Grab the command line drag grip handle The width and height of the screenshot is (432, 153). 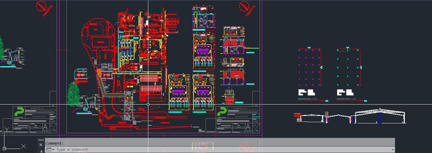41,140
